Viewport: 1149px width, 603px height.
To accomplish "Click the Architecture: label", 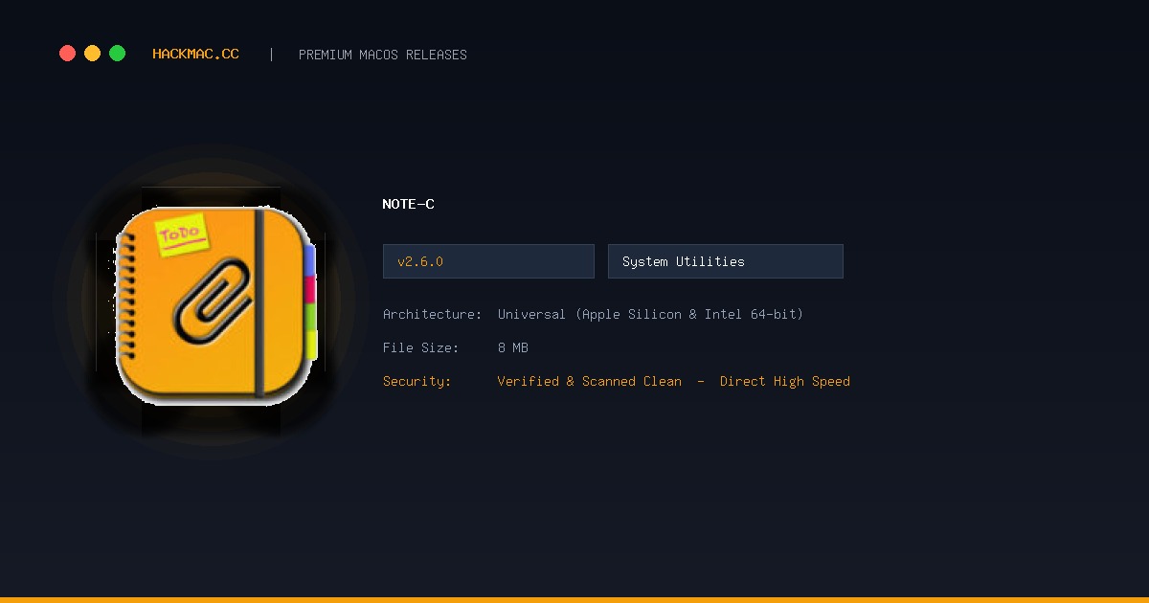I will point(433,314).
